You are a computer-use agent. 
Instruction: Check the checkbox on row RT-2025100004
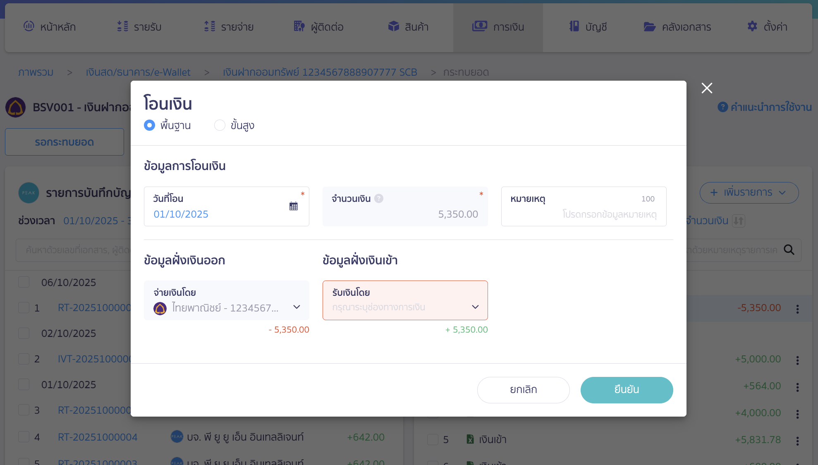24,436
